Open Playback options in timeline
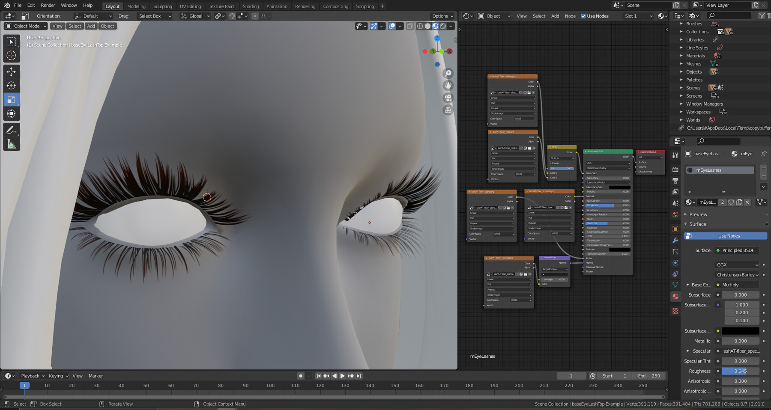 (33, 376)
